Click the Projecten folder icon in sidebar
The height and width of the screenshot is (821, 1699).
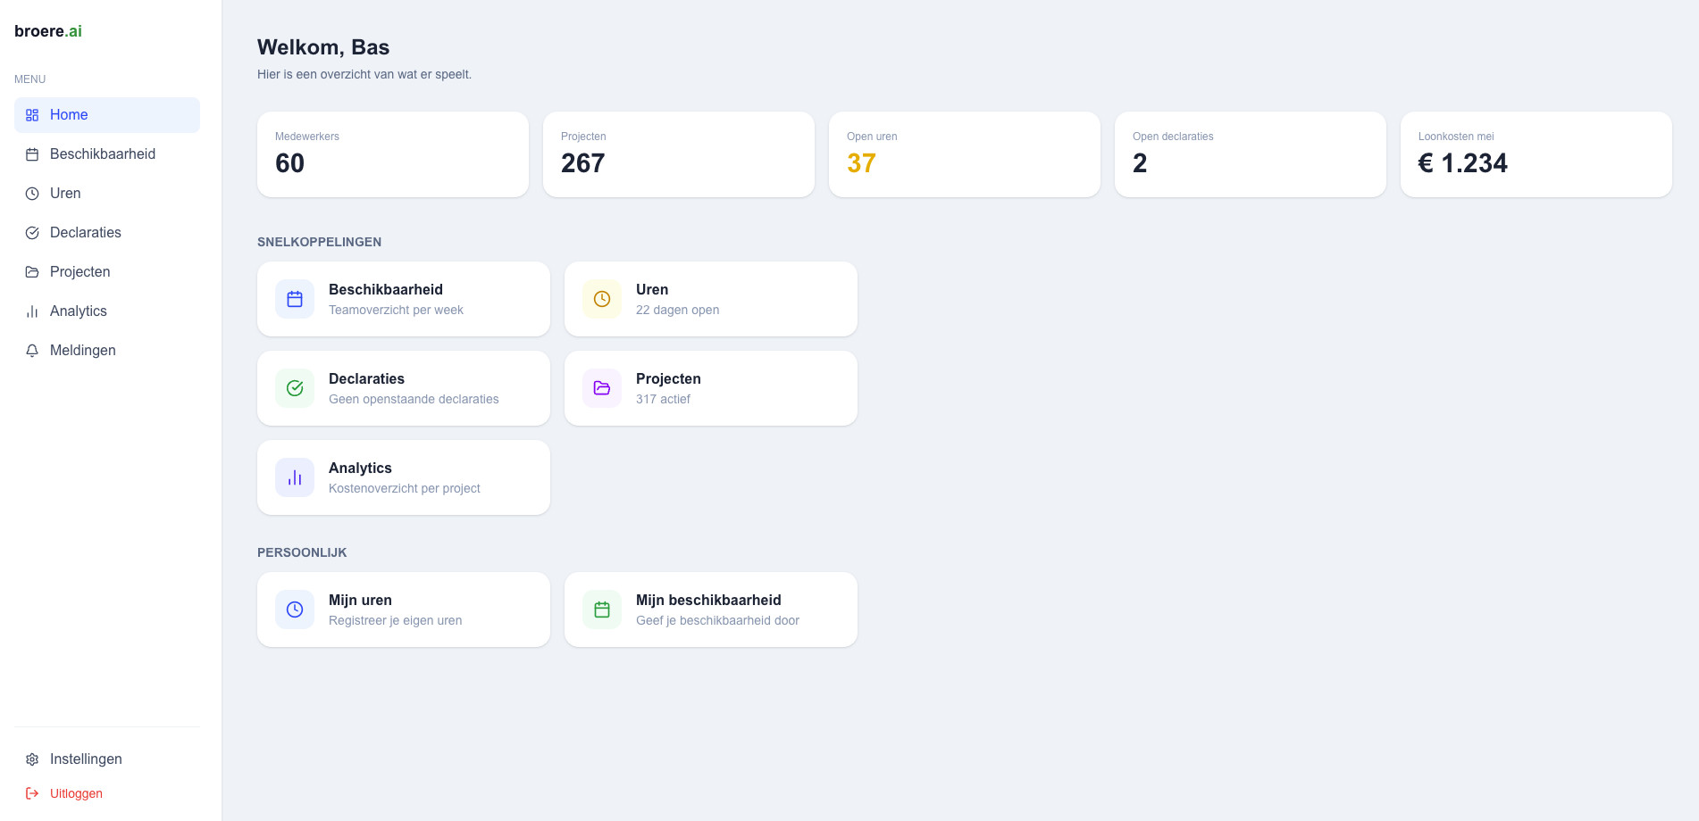32,272
